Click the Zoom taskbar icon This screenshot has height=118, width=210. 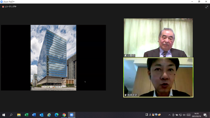click(72, 115)
